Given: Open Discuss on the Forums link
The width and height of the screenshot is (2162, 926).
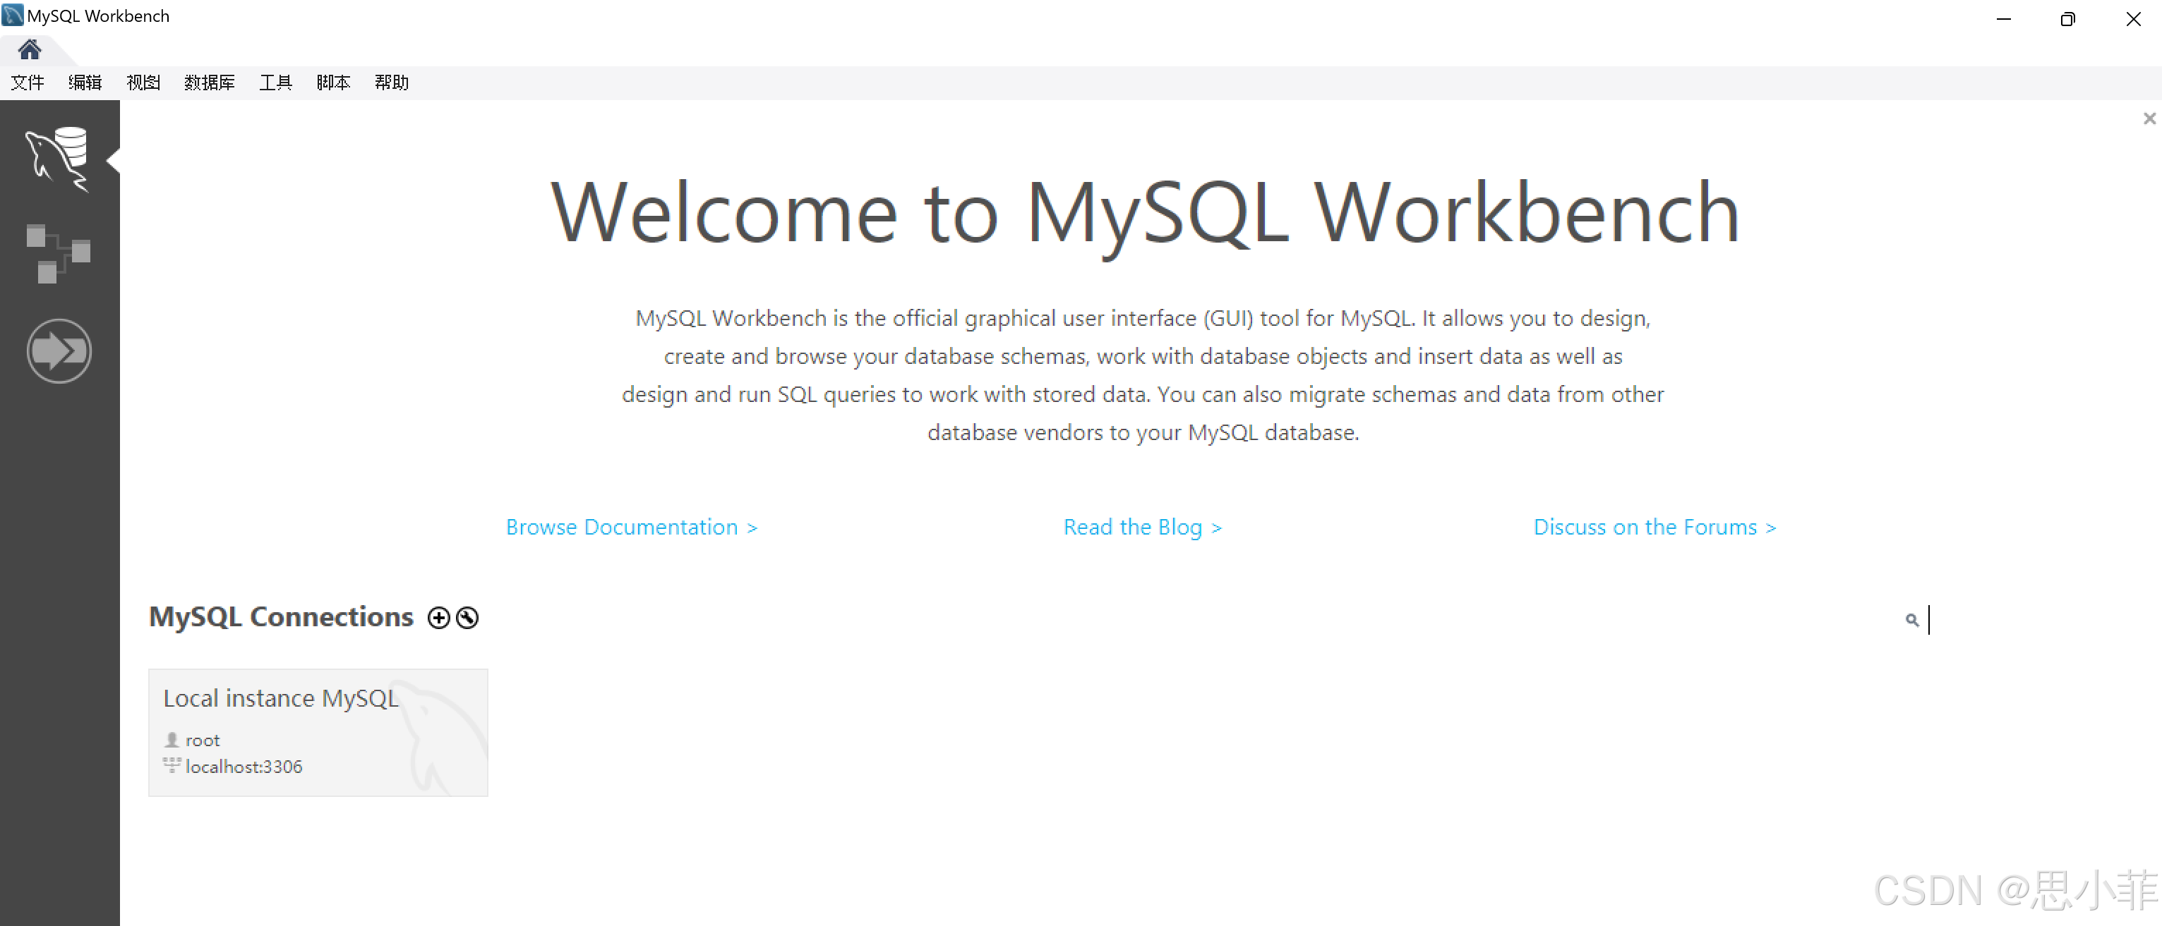Looking at the screenshot, I should (1654, 527).
